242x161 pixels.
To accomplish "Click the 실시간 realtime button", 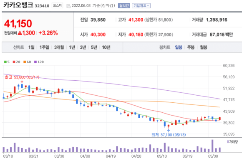I will point(124,6).
